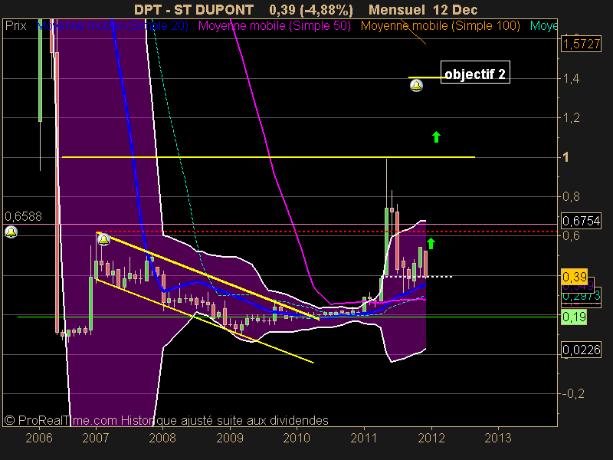Click the 2013 label on the time axis
613x460 pixels.
point(498,438)
